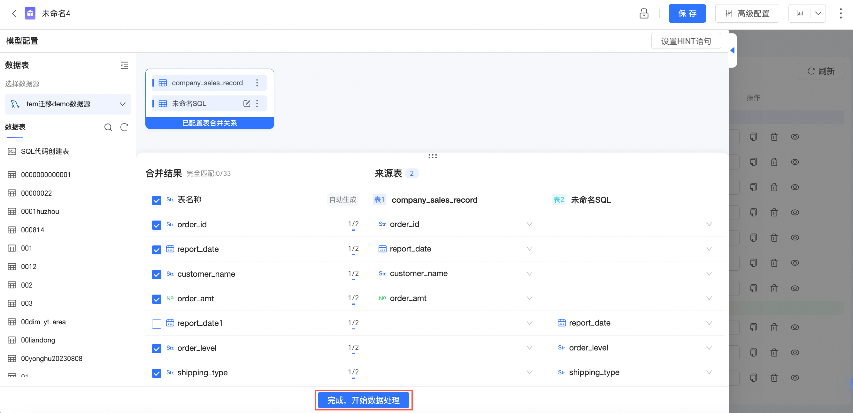
Task: Click the 设置HINT语句 button
Action: (686, 41)
